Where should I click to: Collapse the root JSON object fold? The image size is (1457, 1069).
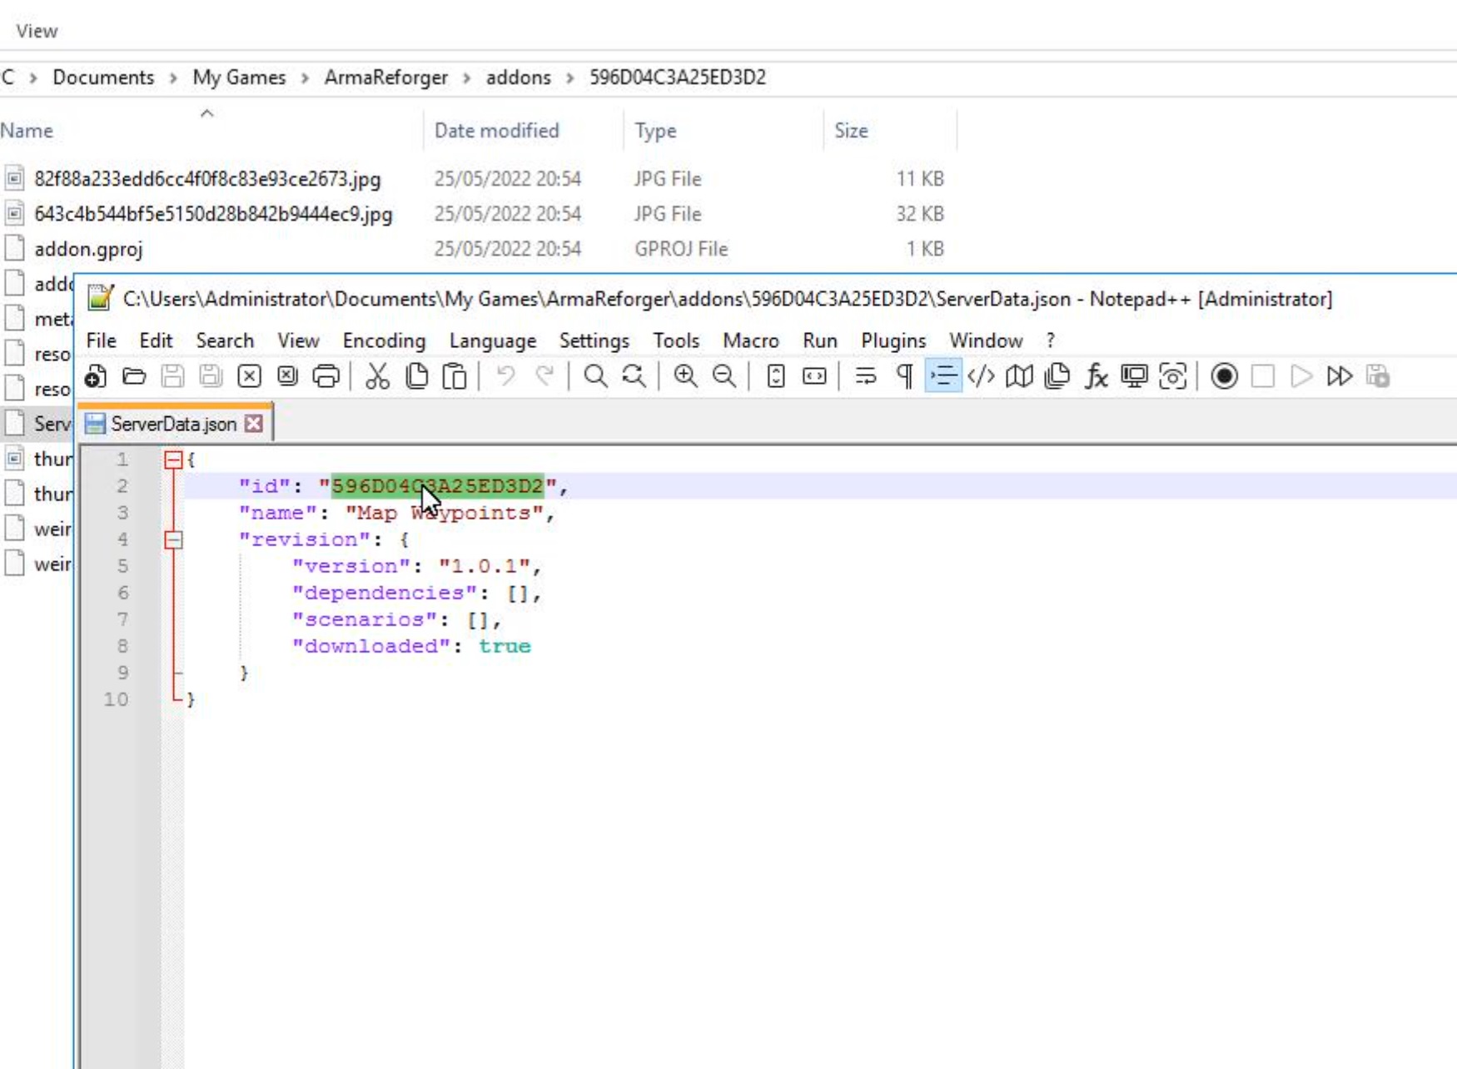coord(173,460)
